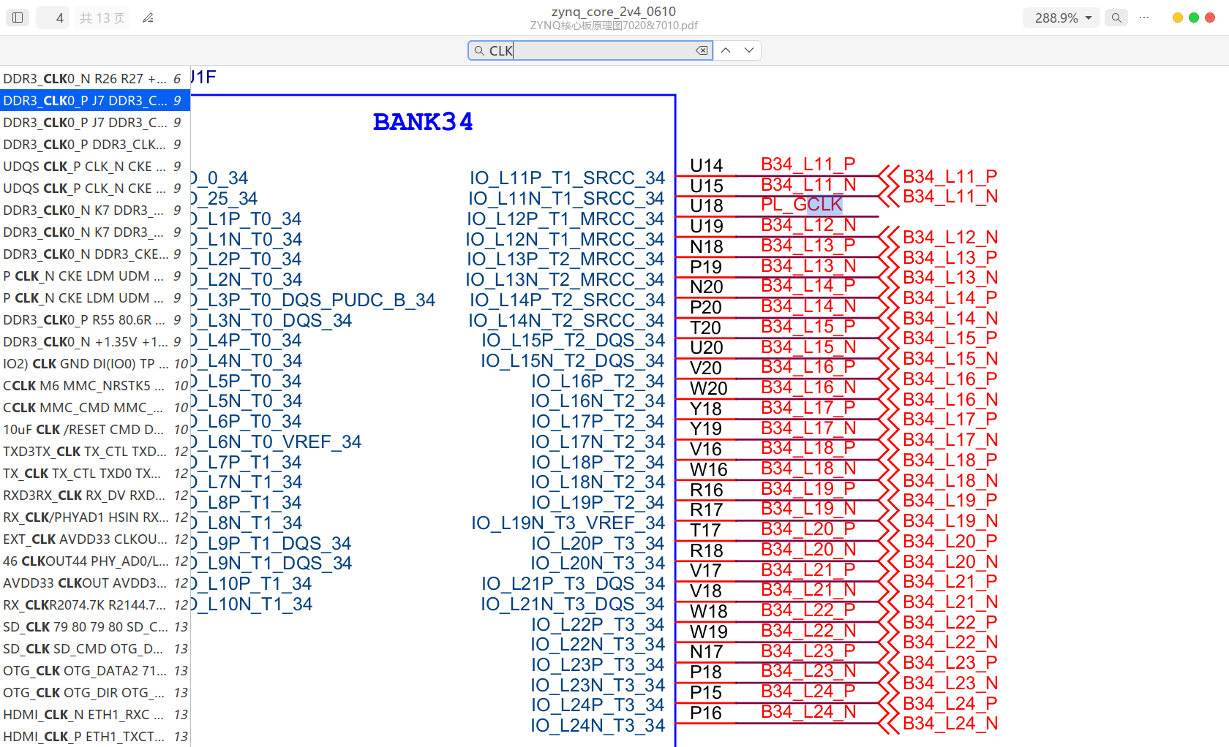Image resolution: width=1229 pixels, height=747 pixels.
Task: Go to previous search match
Action: click(726, 50)
